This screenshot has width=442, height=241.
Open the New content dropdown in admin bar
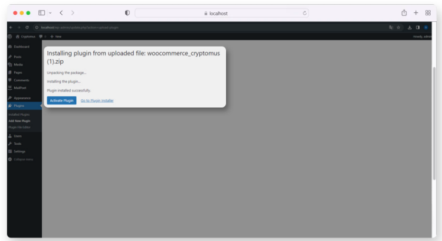tap(56, 36)
